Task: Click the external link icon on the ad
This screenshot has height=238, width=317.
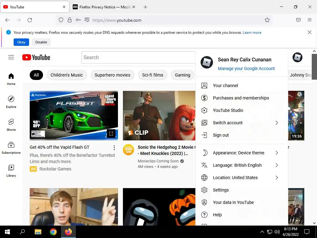Action: click(111, 133)
